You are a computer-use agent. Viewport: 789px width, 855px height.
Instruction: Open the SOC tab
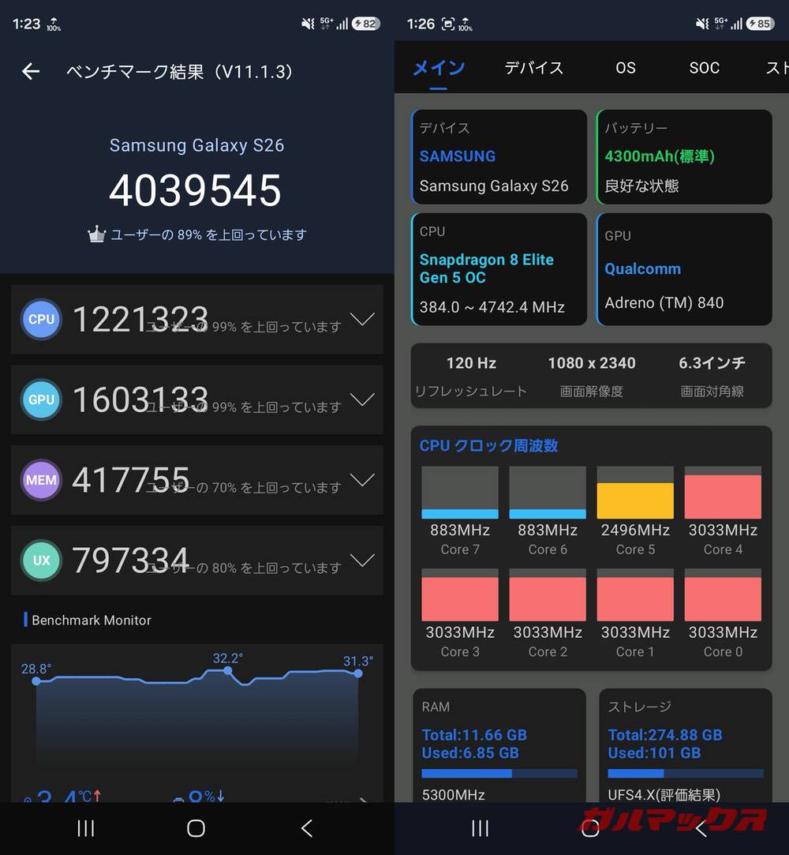704,68
